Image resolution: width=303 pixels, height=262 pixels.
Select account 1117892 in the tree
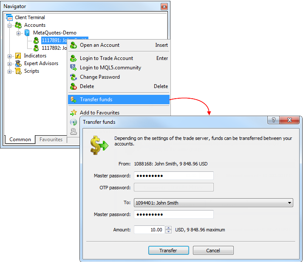54,48
